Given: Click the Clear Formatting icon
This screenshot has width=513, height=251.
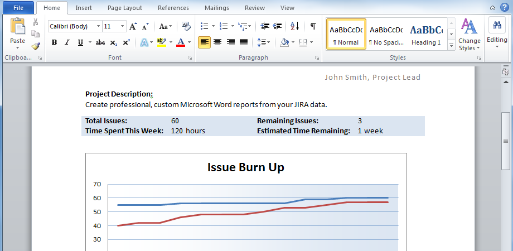Looking at the screenshot, I should tap(186, 26).
